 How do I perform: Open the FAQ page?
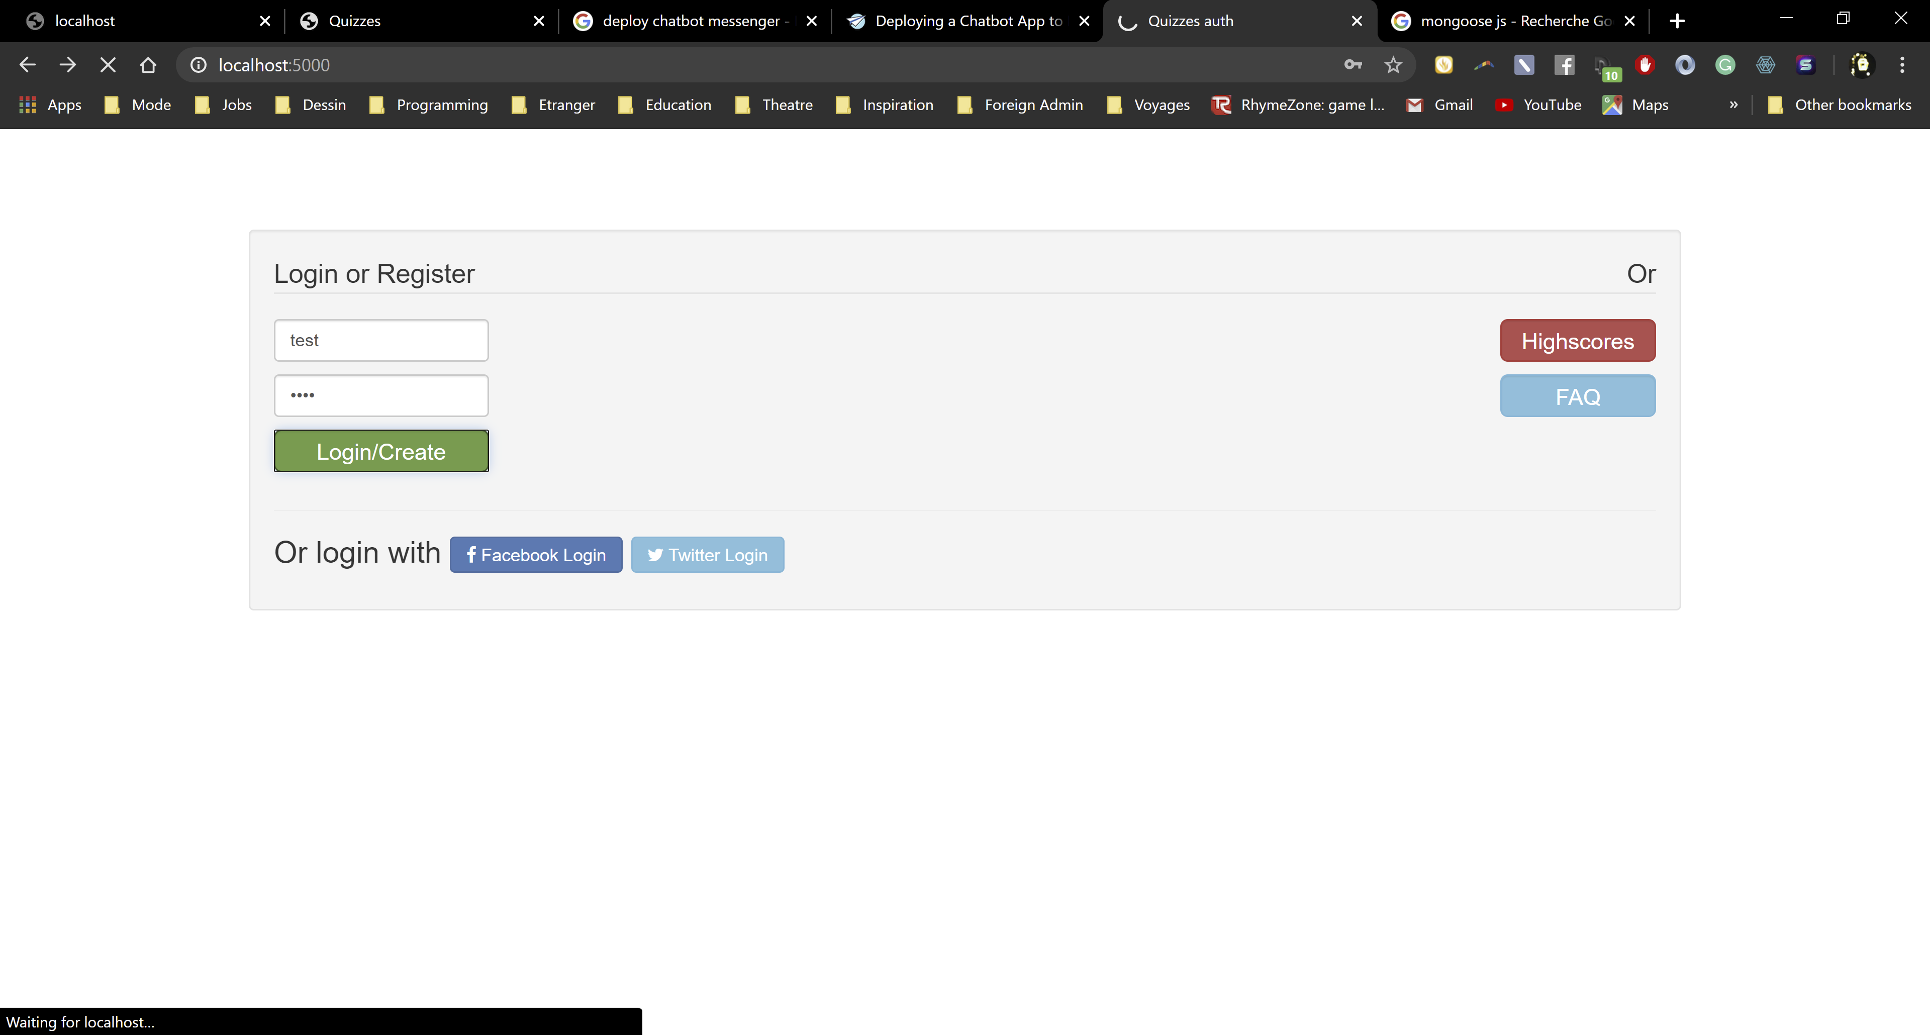[x=1578, y=396]
